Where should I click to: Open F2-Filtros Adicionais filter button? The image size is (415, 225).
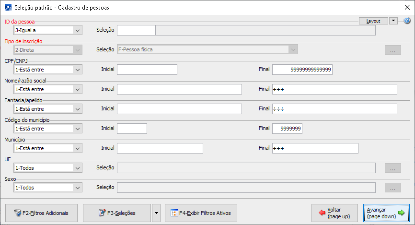41,213
